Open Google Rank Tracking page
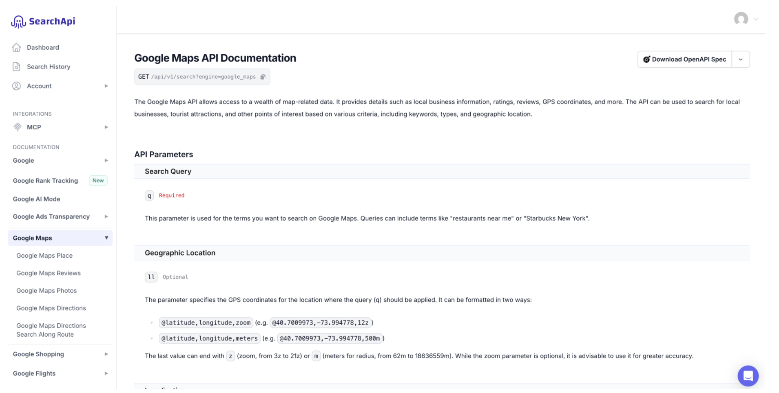Viewport: 779px width, 393px height. click(x=45, y=181)
